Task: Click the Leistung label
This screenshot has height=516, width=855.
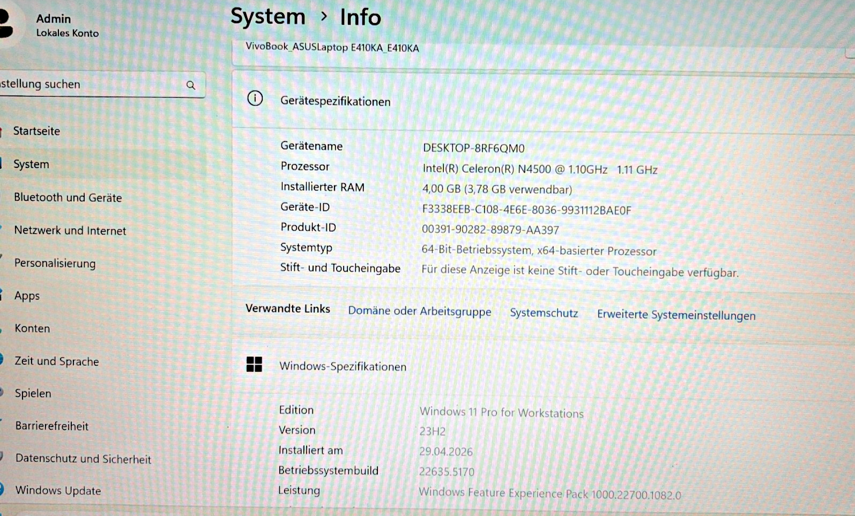Action: (299, 490)
